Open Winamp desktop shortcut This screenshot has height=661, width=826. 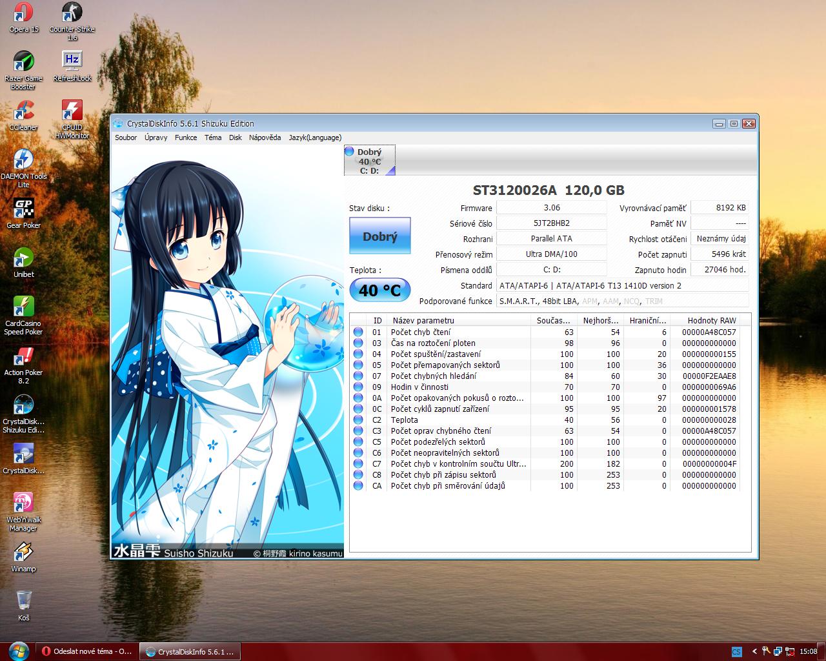[x=23, y=554]
